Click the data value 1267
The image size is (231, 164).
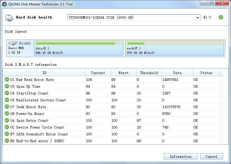coord(166,93)
